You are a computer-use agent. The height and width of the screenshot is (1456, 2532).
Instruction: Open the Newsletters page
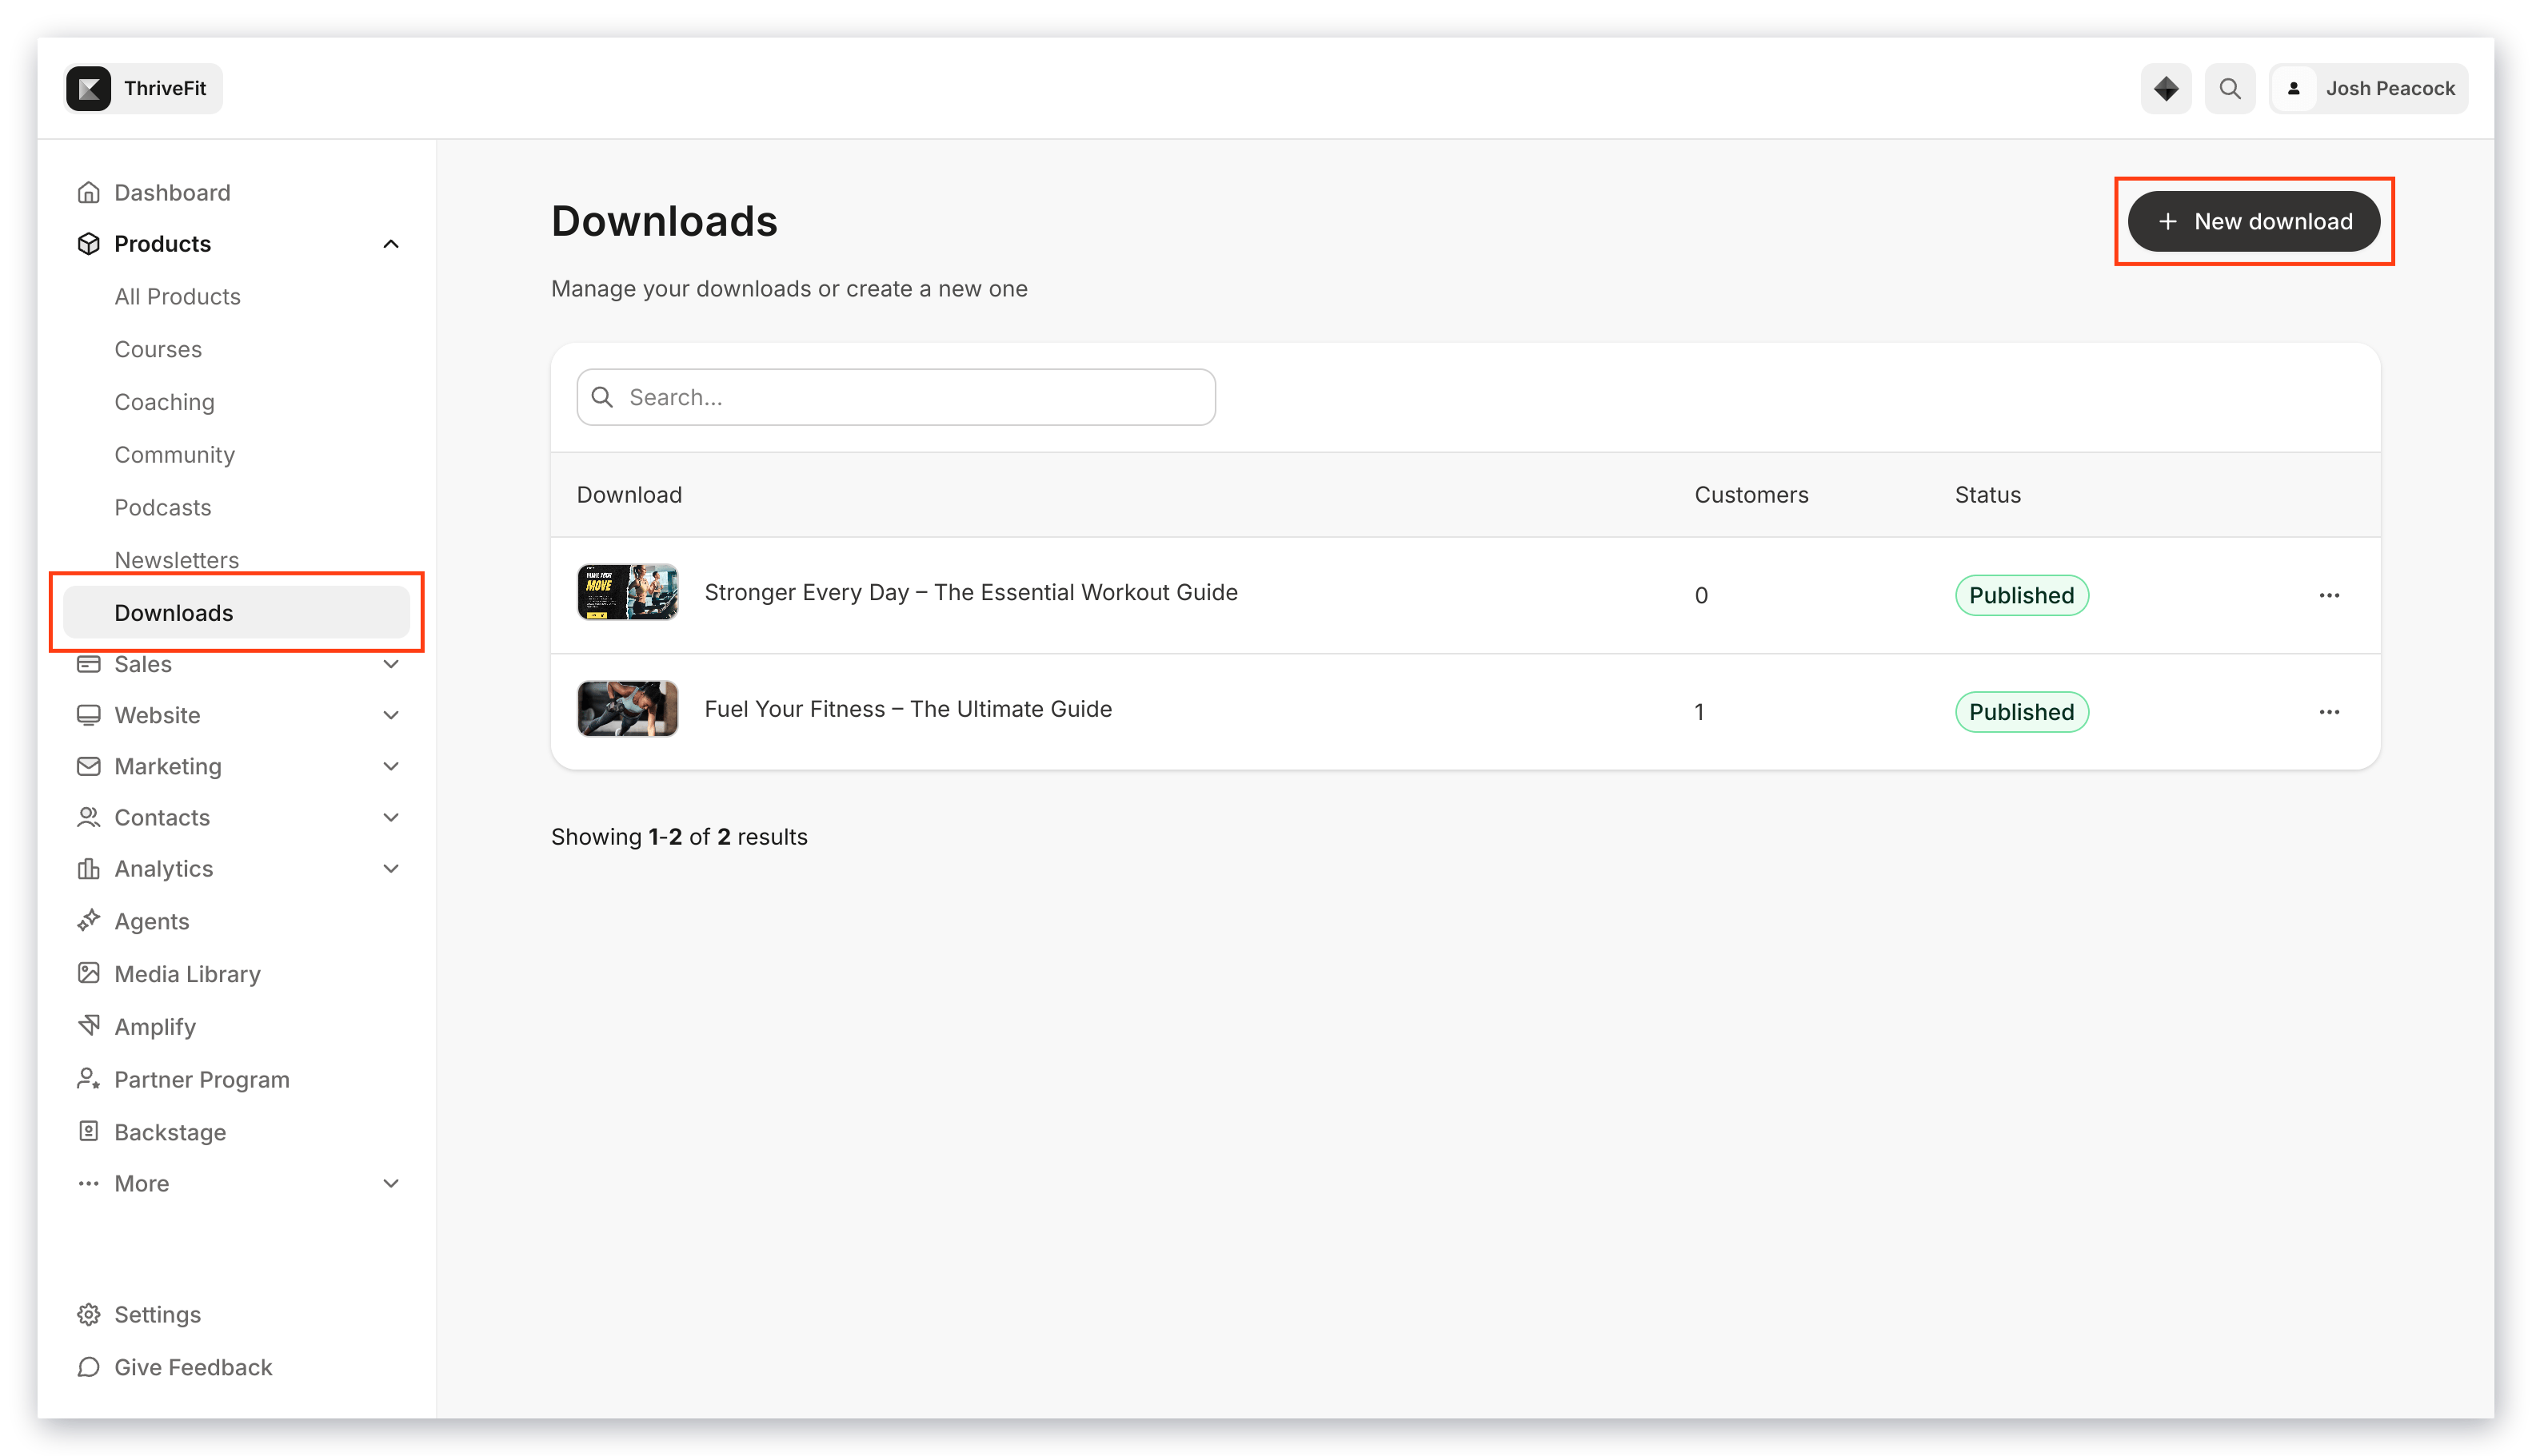pyautogui.click(x=176, y=560)
